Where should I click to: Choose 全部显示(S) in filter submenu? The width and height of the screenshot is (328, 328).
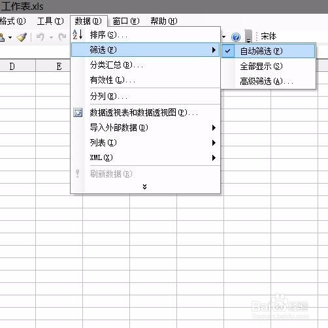269,66
